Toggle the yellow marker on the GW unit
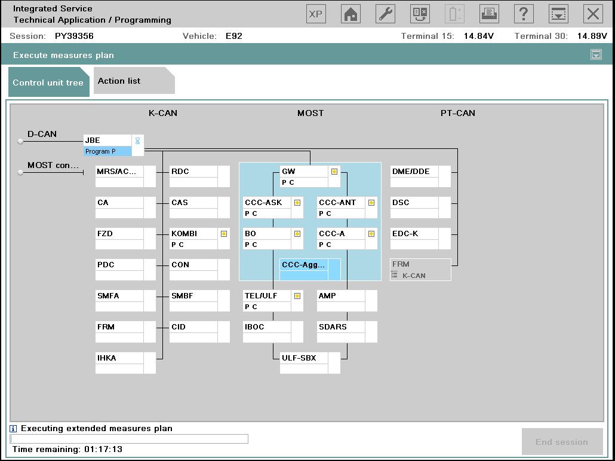Screen dimensions: 615x461 (x=334, y=172)
